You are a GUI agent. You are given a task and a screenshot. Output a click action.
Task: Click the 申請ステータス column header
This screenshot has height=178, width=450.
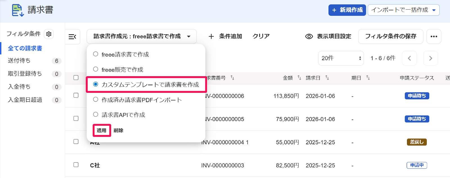pos(417,78)
